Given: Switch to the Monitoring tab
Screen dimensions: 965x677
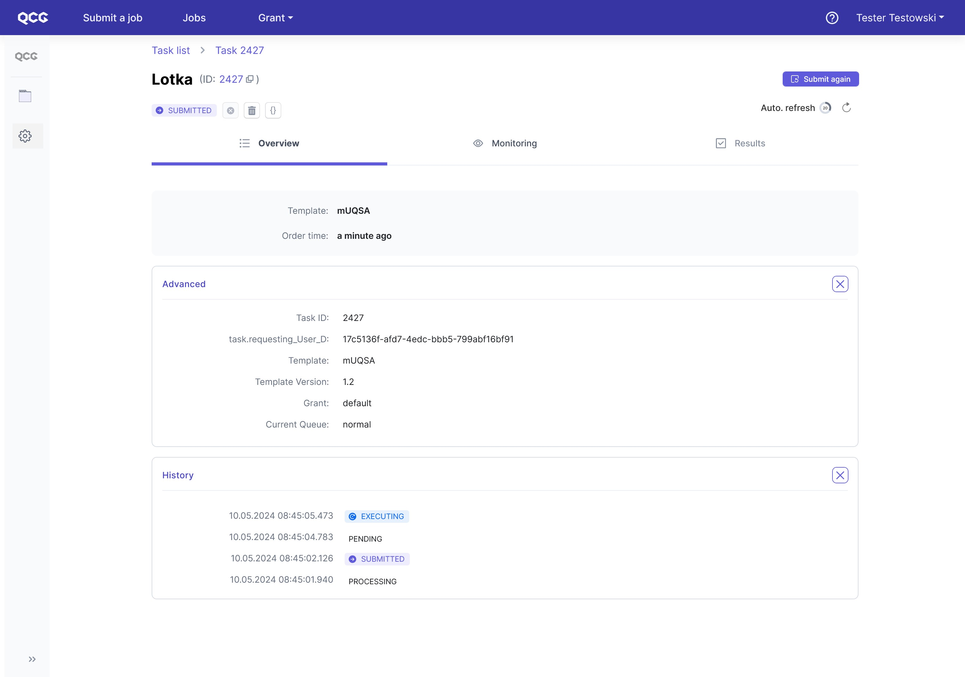Looking at the screenshot, I should (505, 143).
